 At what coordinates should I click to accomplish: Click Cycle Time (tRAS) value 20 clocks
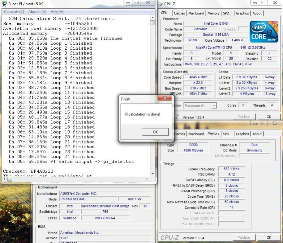[x=231, y=196]
